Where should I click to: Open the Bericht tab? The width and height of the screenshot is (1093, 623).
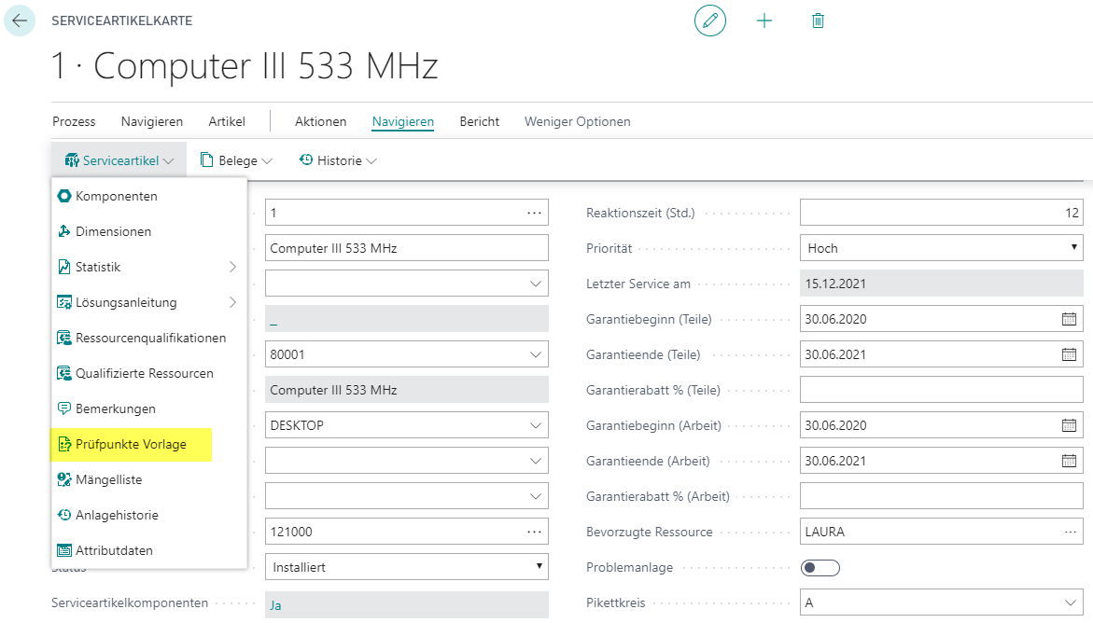point(480,121)
